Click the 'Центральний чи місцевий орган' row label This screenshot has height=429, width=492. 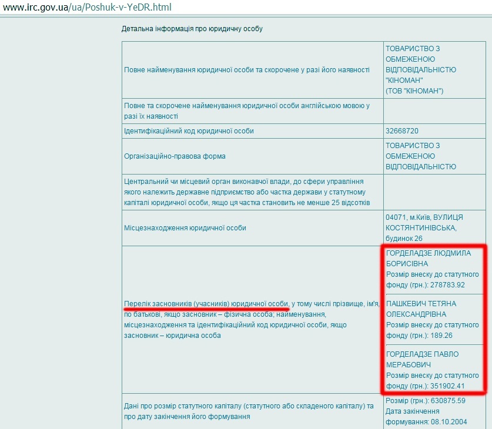(247, 193)
